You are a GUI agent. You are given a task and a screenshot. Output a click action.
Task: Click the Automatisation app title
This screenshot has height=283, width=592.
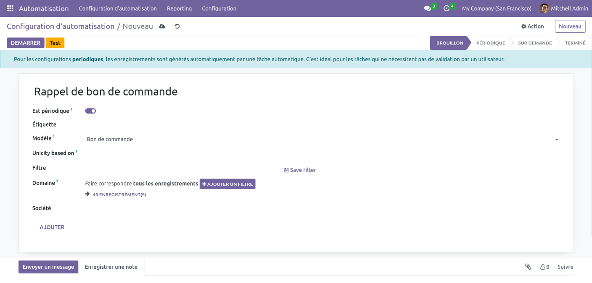coord(44,8)
